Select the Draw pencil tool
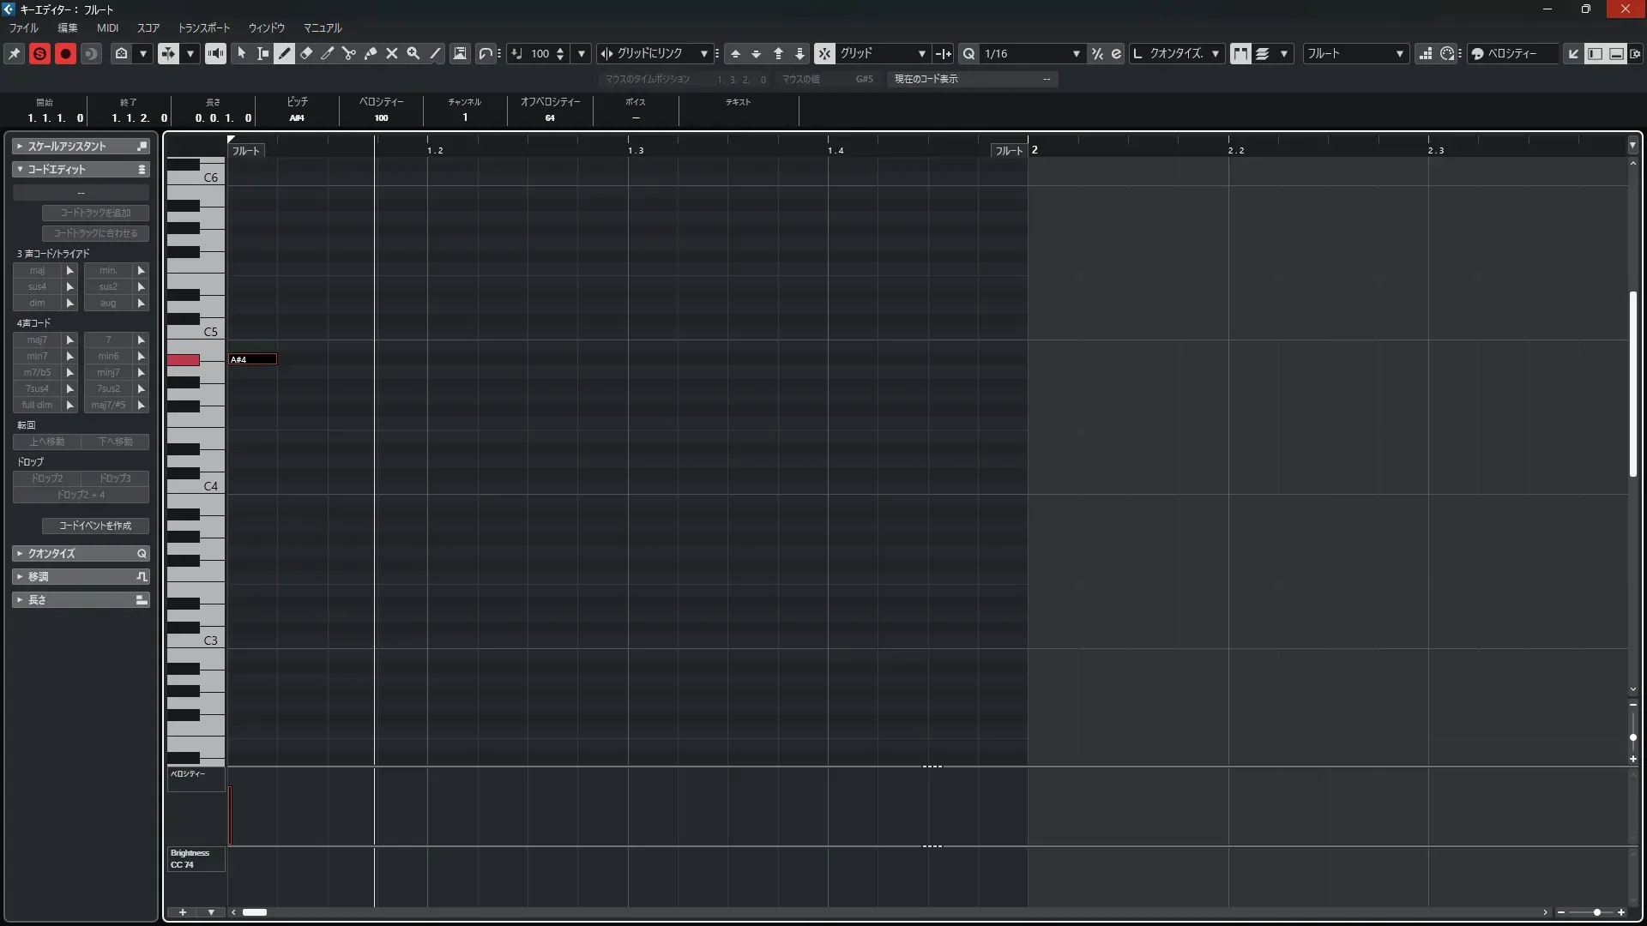The image size is (1647, 926). (284, 53)
